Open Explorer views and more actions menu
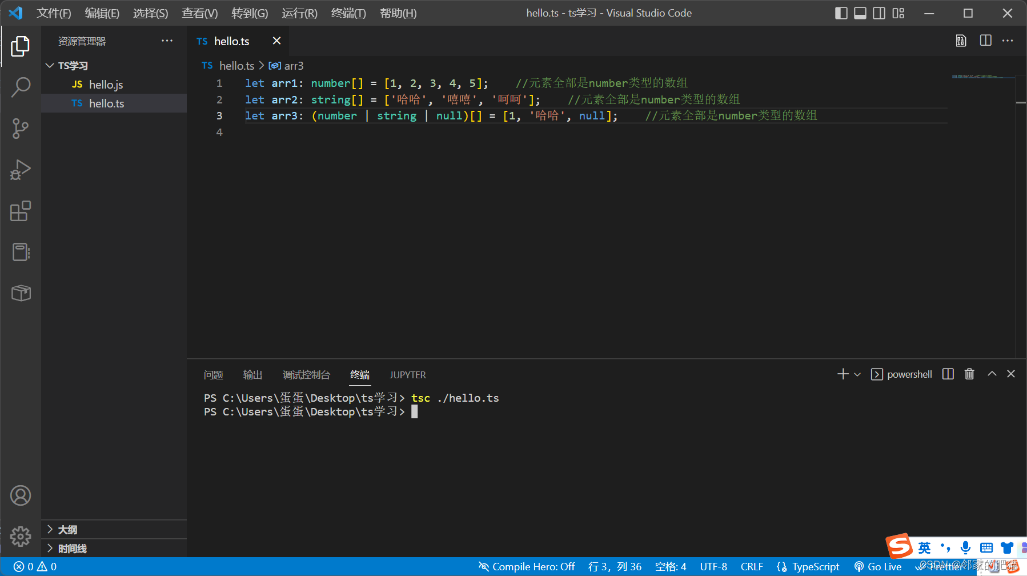Screen dimensions: 1027x576 [x=167, y=41]
